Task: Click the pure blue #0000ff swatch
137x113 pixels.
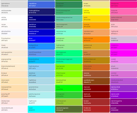Action: pos(41,40)
